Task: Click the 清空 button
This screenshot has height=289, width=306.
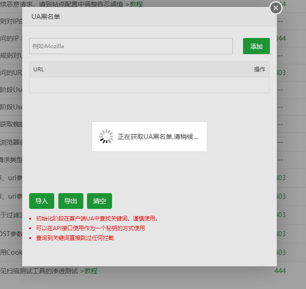Action: coord(100,201)
